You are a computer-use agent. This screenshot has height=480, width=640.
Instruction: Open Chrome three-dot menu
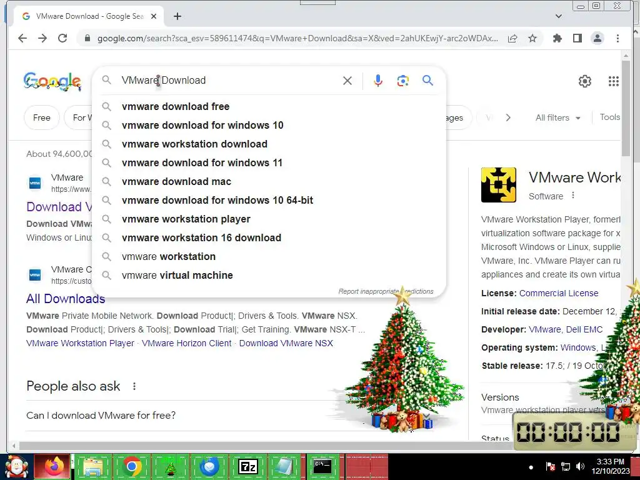617,38
